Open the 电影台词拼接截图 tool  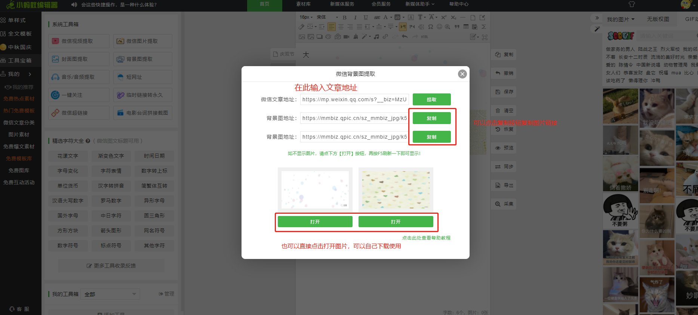click(x=143, y=113)
